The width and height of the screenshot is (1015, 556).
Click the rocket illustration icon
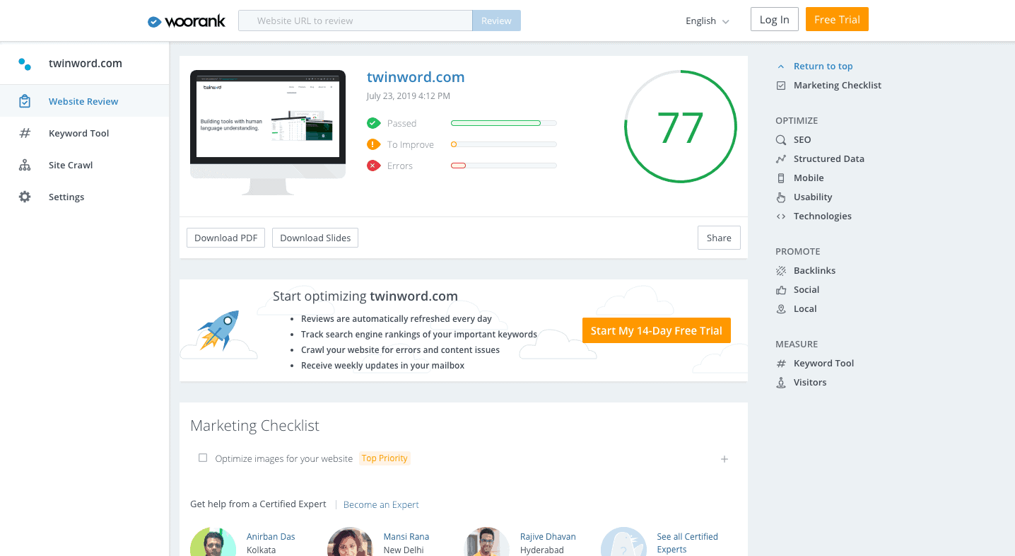[219, 330]
